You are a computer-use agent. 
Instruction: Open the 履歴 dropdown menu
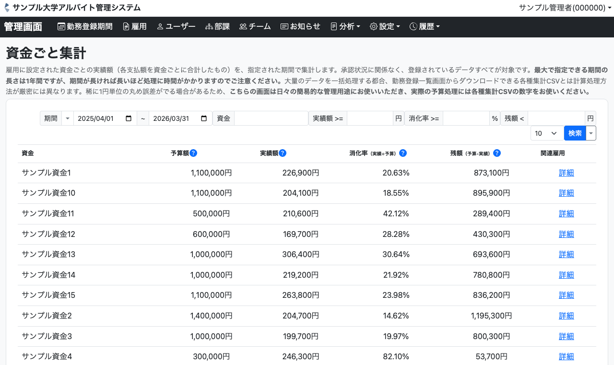425,27
